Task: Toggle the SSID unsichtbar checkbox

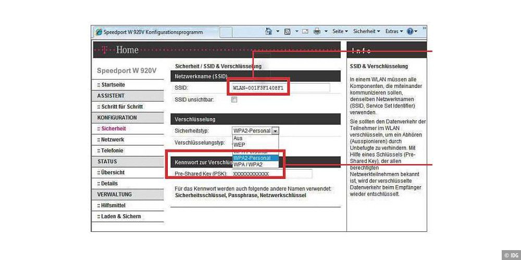Action: coord(234,99)
